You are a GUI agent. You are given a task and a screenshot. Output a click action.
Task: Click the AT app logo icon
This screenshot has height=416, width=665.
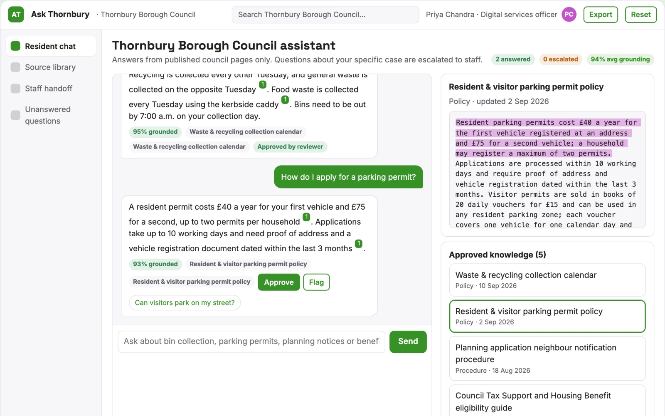point(16,15)
